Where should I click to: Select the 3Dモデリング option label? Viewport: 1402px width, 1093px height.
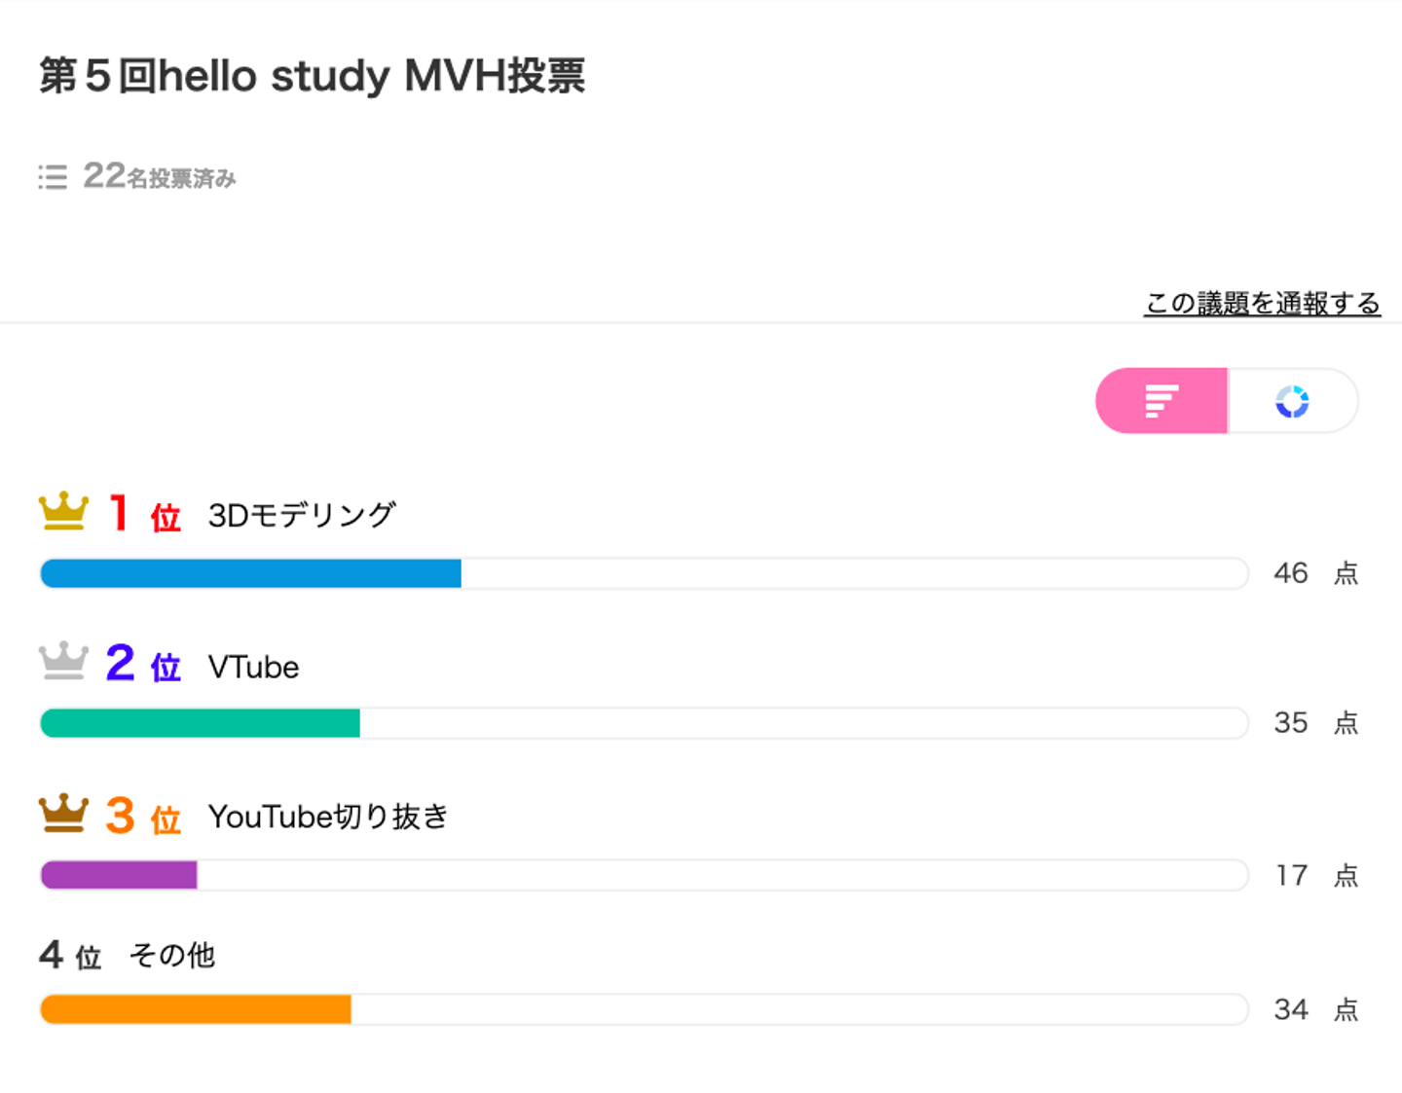[302, 515]
